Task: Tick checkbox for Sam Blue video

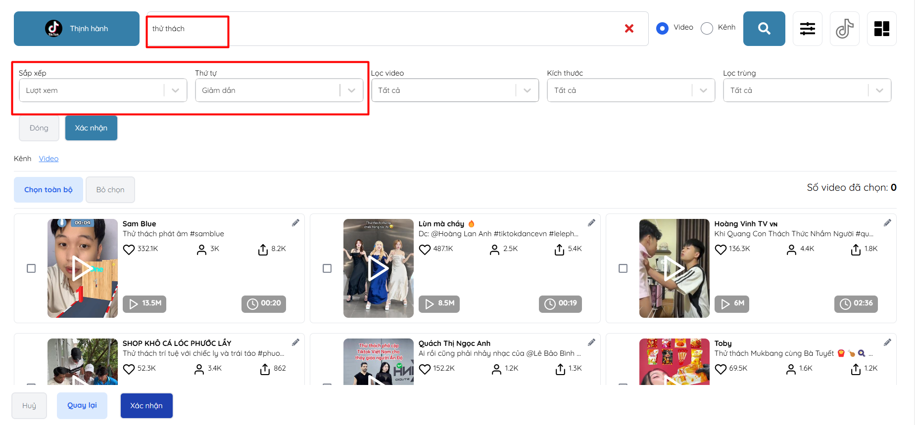Action: (31, 268)
